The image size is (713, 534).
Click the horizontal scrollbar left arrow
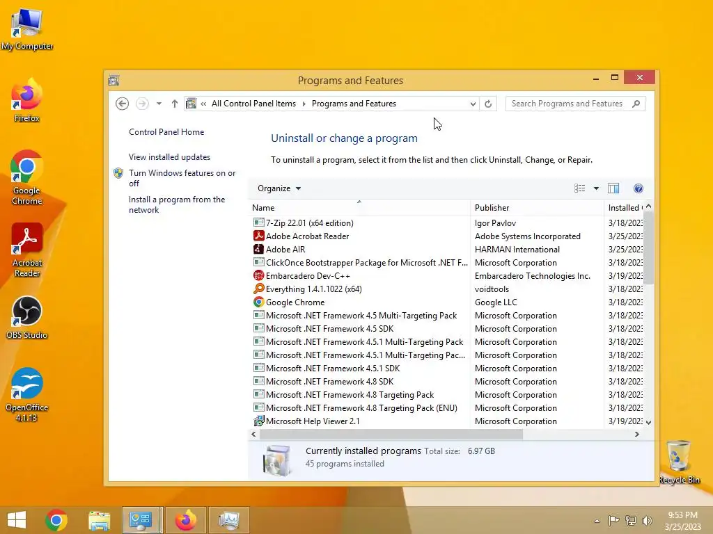(x=253, y=434)
